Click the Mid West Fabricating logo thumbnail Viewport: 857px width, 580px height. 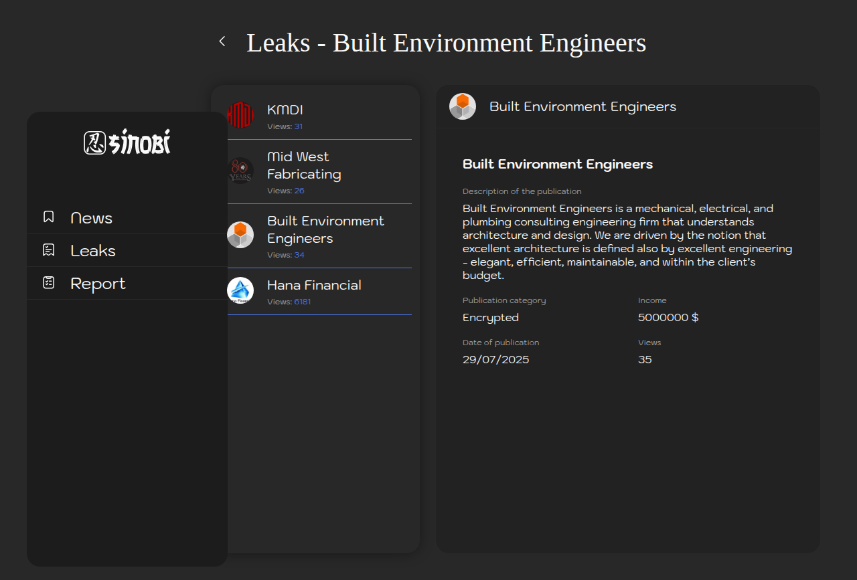coord(240,171)
